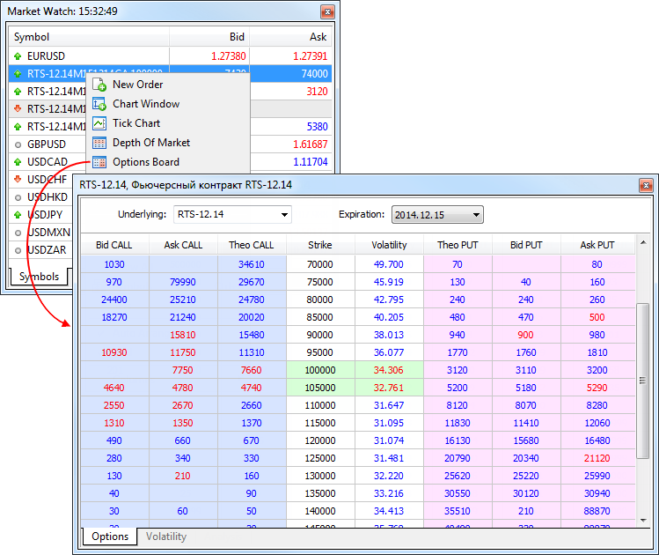
Task: Click the Options Board icon
Action: pyautogui.click(x=99, y=162)
